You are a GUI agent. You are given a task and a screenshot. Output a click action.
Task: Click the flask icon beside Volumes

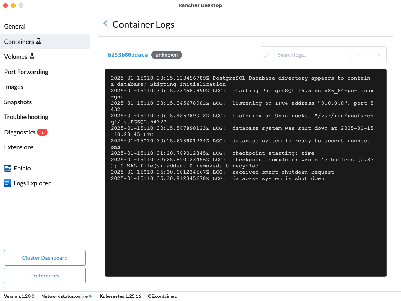pyautogui.click(x=33, y=56)
